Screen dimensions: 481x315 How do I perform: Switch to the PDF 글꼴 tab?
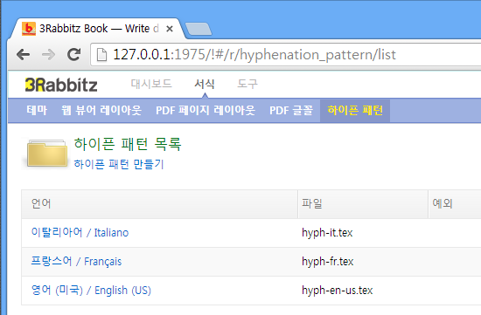(x=291, y=110)
